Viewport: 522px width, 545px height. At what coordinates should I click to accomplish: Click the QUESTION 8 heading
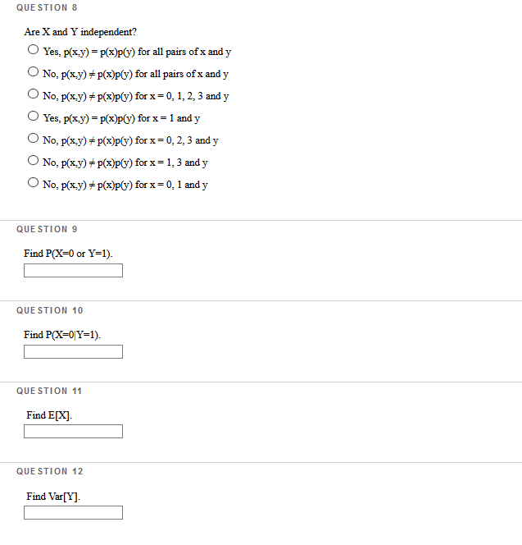tap(47, 7)
